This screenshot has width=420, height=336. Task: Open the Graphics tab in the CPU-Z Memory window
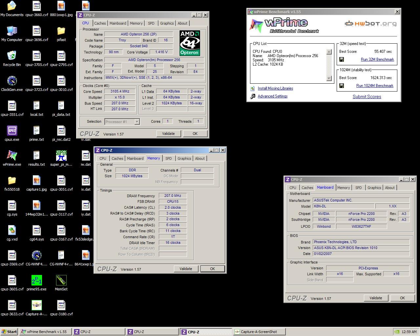184,158
